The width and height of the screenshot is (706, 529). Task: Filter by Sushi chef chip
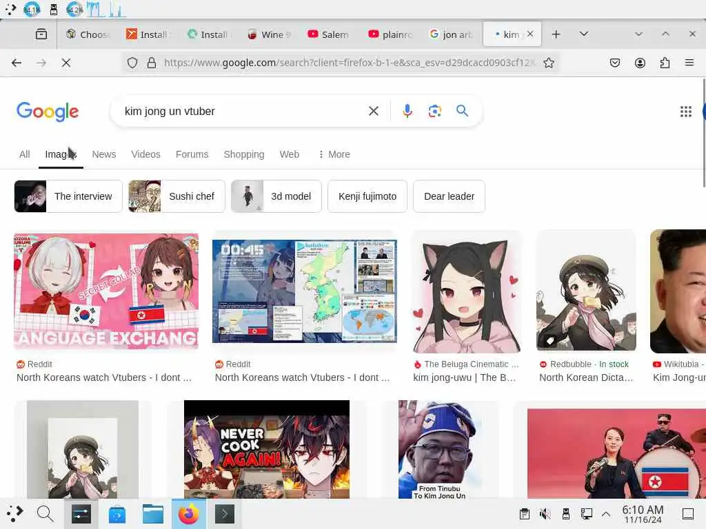point(176,196)
